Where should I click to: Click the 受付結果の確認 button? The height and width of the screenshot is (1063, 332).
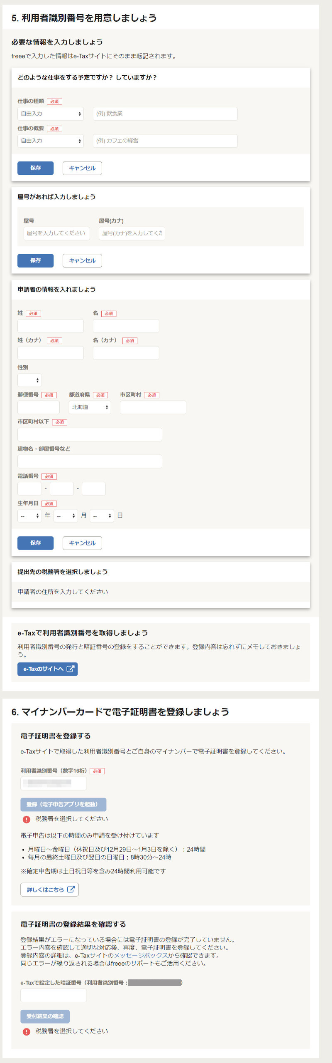tap(45, 1016)
